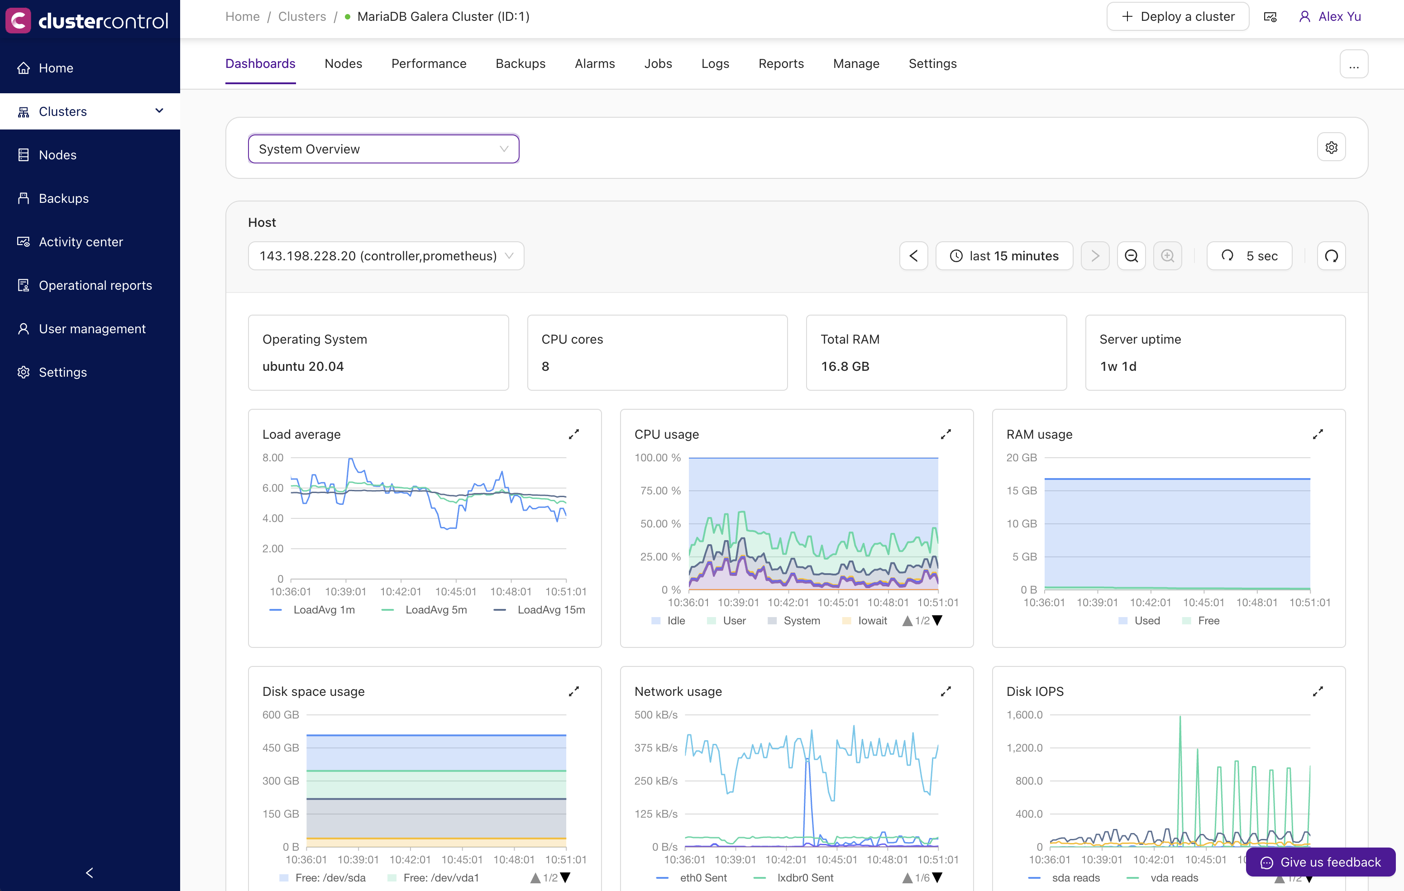Expand the Disk IOPS chart

[1318, 692]
